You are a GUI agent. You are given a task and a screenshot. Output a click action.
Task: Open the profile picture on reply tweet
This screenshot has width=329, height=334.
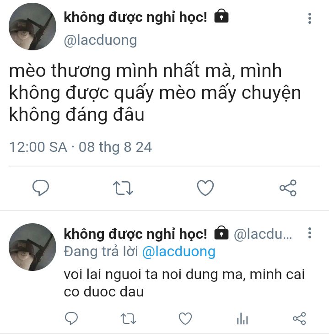click(x=32, y=247)
